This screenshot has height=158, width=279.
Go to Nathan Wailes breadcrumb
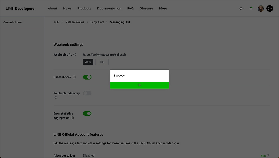(75, 22)
